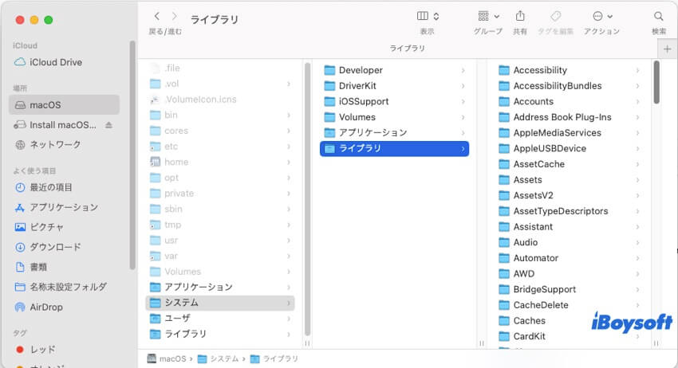This screenshot has width=678, height=368.
Task: Select the iOSSupport folder
Action: click(x=394, y=101)
